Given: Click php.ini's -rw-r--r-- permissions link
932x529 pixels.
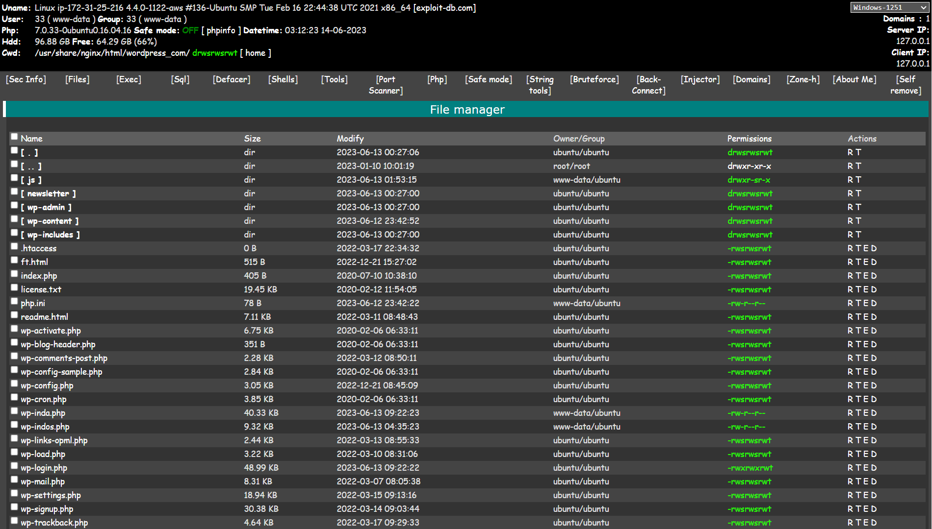Looking at the screenshot, I should click(x=746, y=303).
